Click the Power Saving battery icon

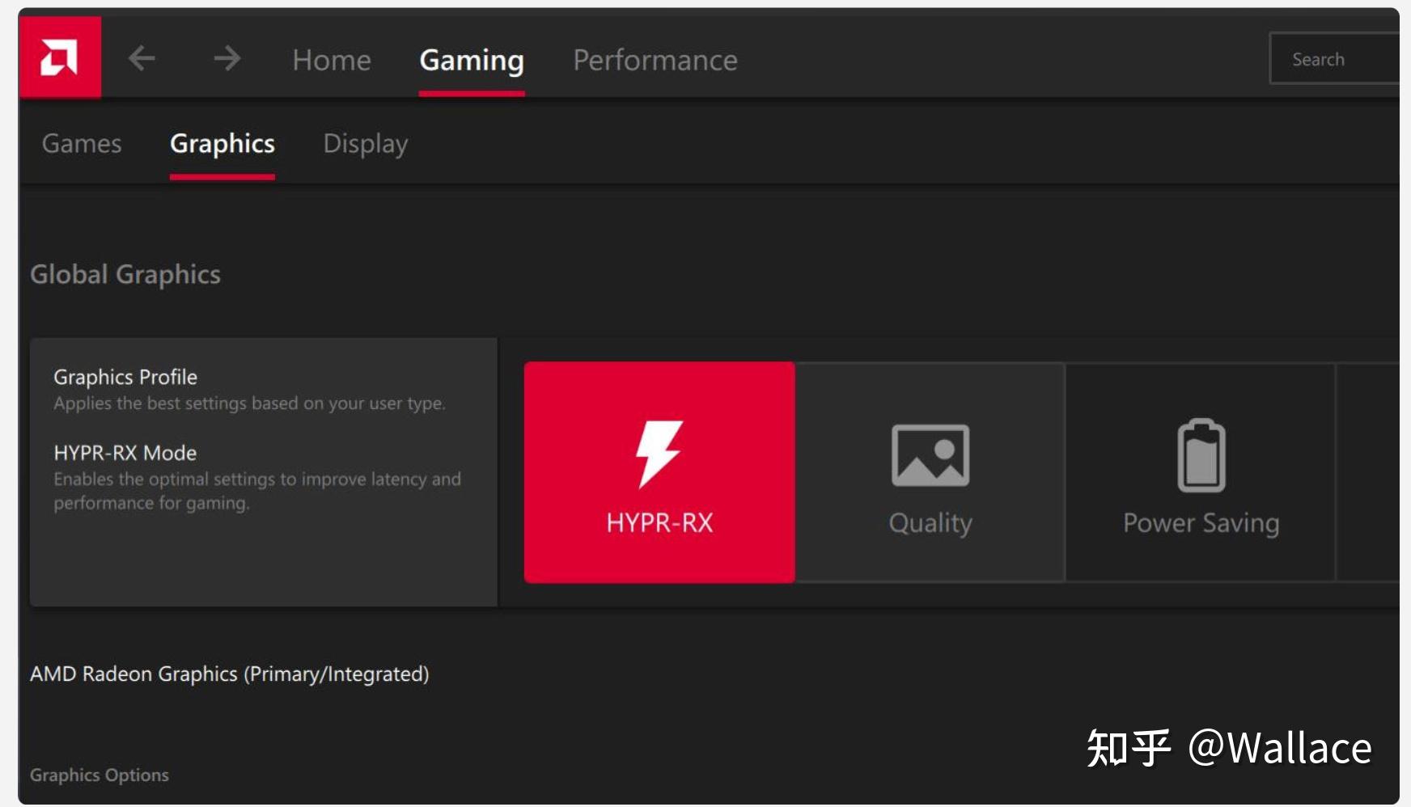pos(1201,455)
